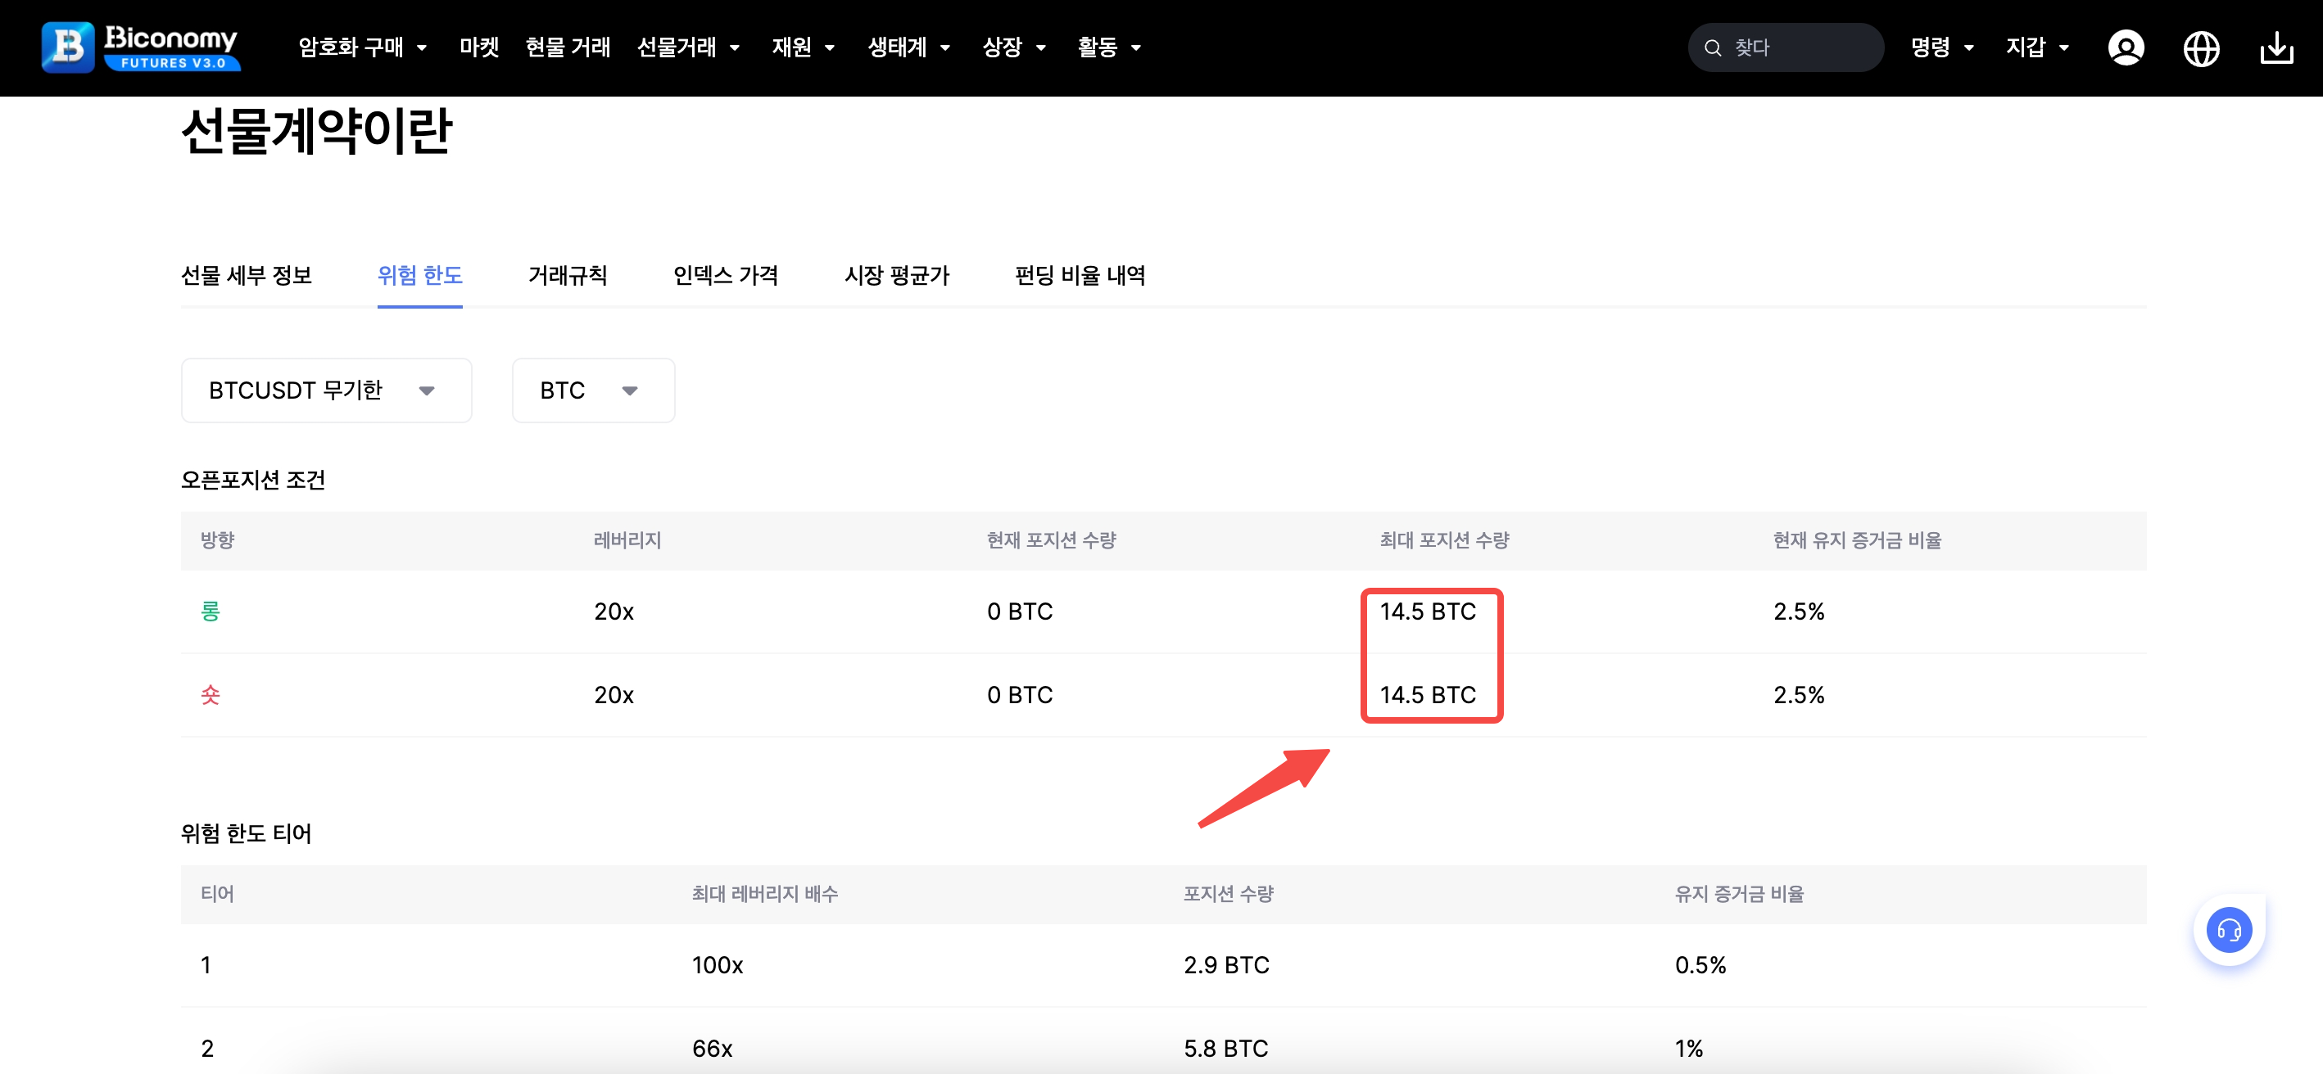The height and width of the screenshot is (1074, 2323).
Task: Click the 66x leverage in tier 2
Action: point(713,1049)
